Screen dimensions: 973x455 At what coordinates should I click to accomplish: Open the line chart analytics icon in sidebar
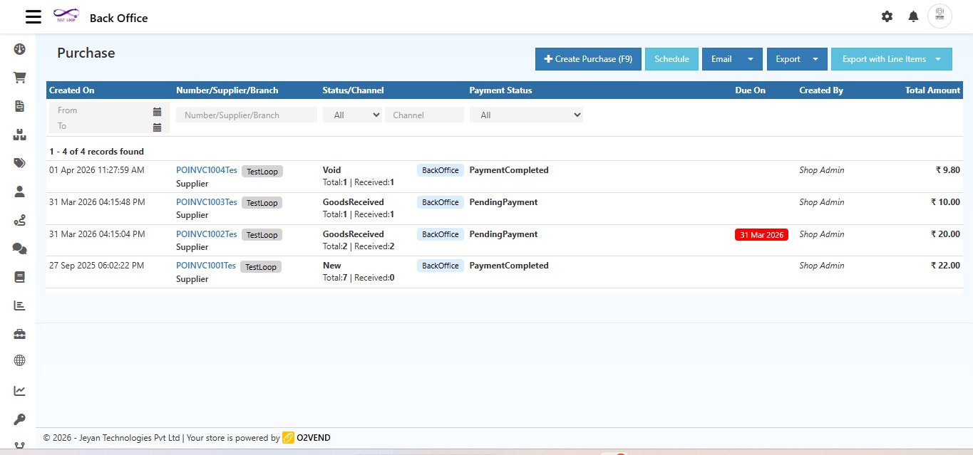coord(19,390)
